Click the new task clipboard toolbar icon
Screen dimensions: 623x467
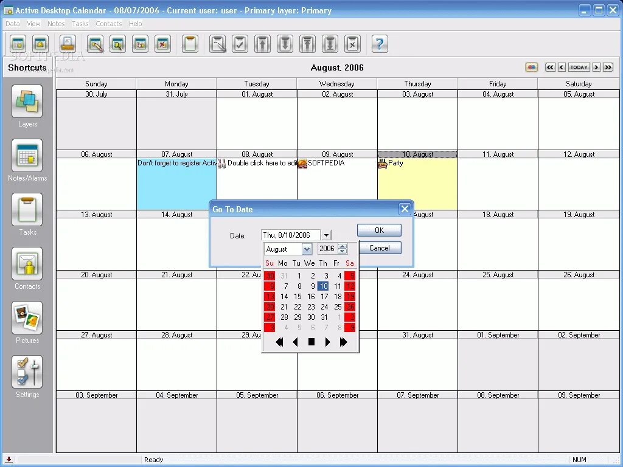190,44
